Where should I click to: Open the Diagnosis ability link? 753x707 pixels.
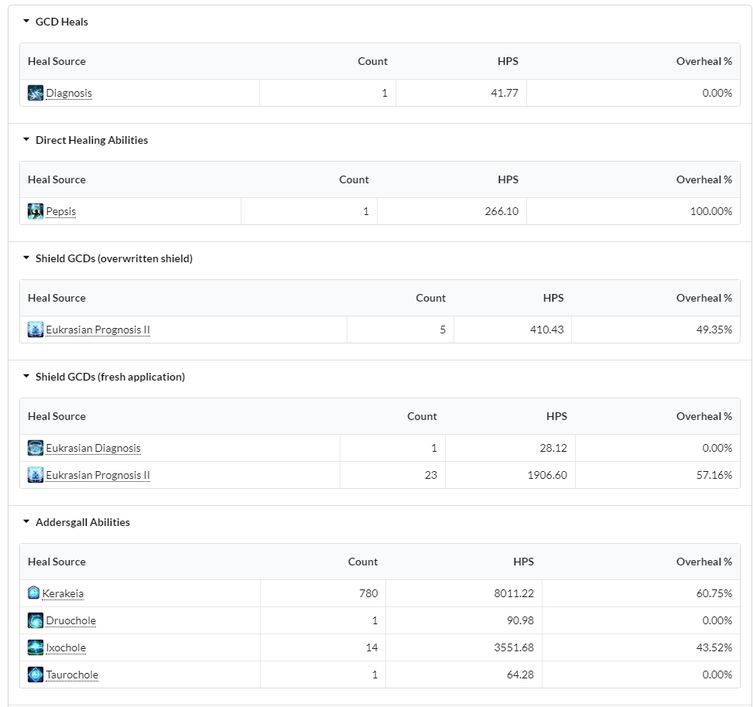click(69, 93)
